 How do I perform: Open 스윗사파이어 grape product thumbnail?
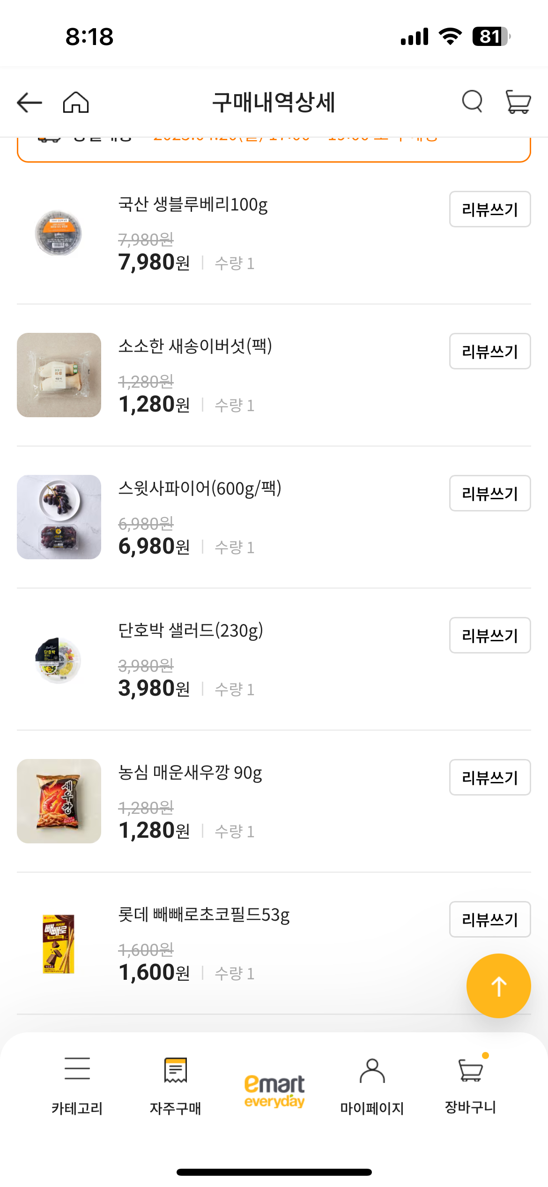coord(59,517)
